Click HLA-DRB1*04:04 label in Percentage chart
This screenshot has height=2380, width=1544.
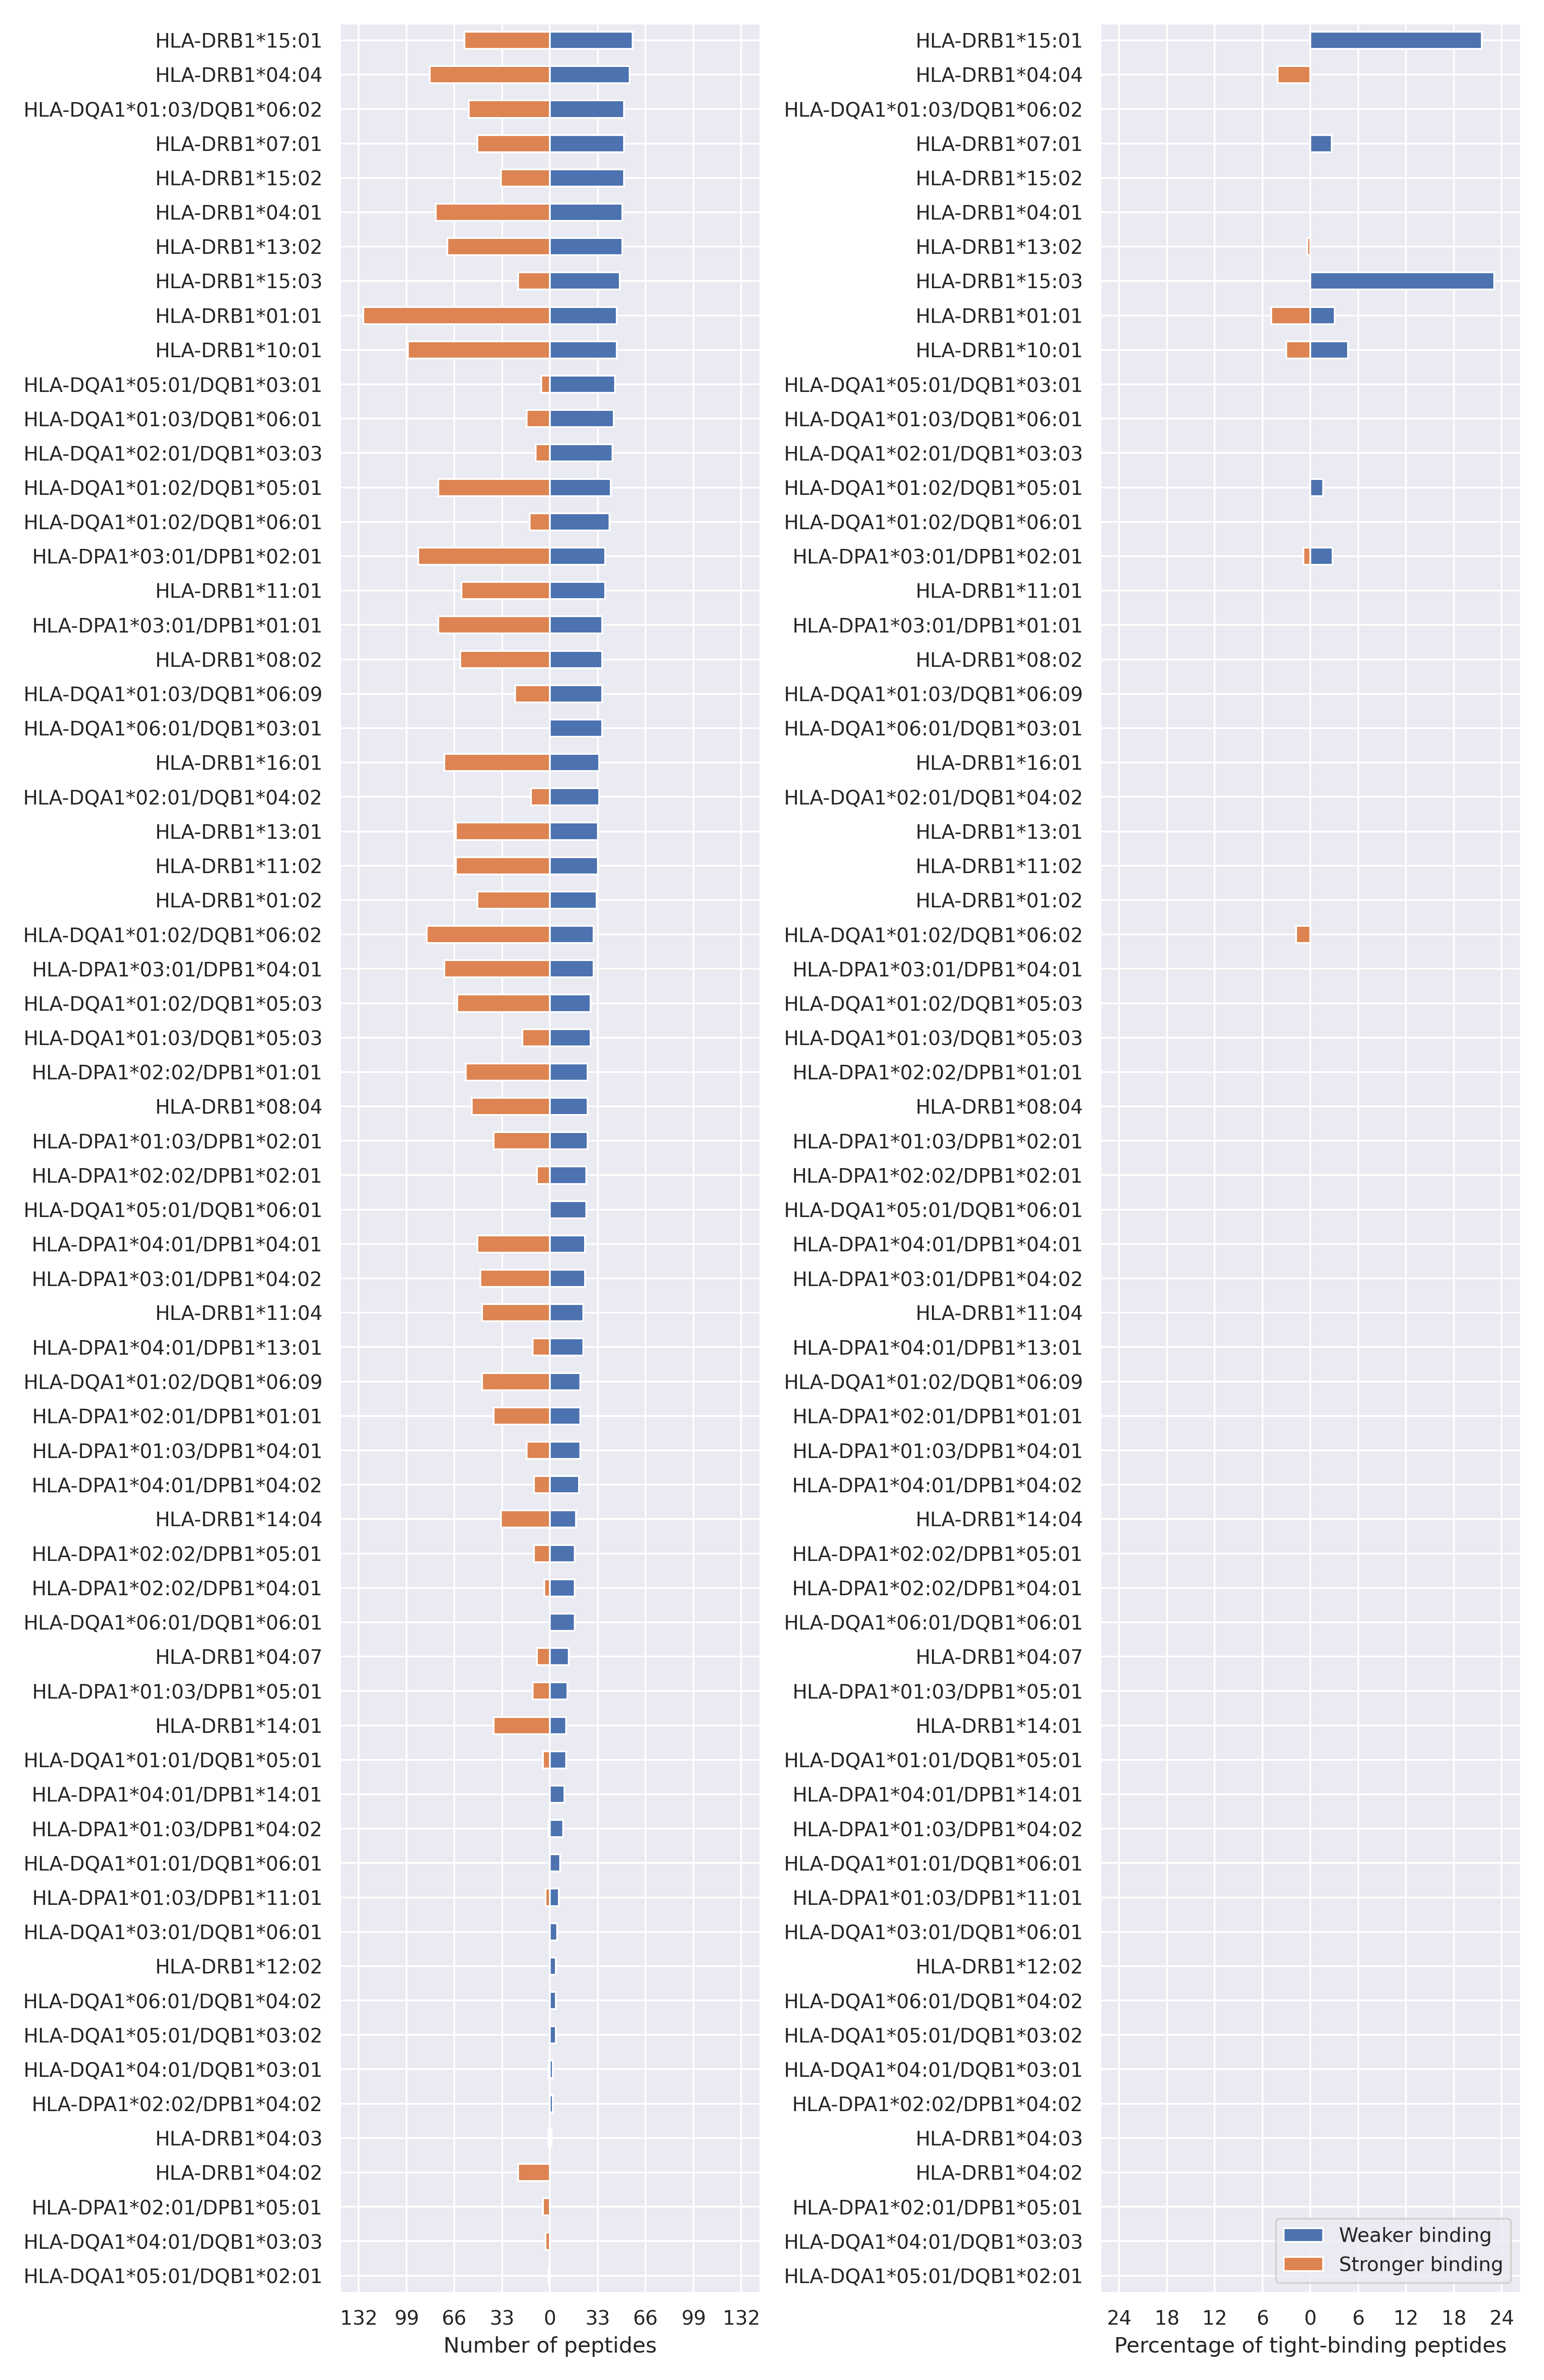999,75
